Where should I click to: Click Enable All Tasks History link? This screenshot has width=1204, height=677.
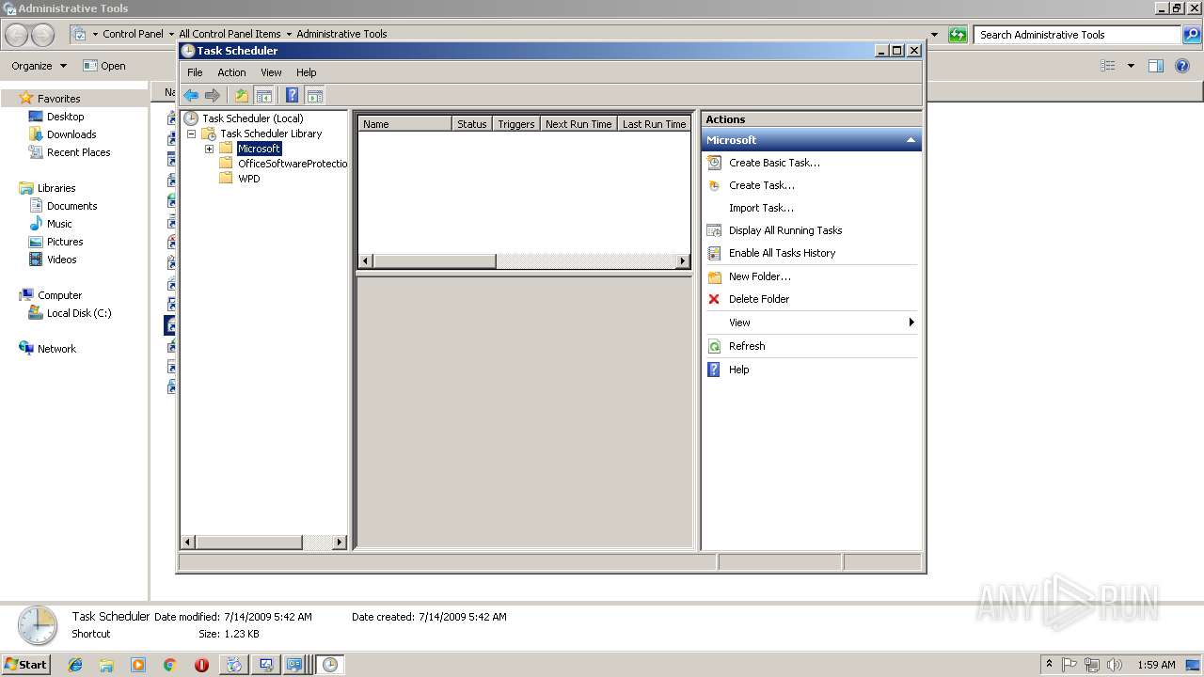[782, 253]
